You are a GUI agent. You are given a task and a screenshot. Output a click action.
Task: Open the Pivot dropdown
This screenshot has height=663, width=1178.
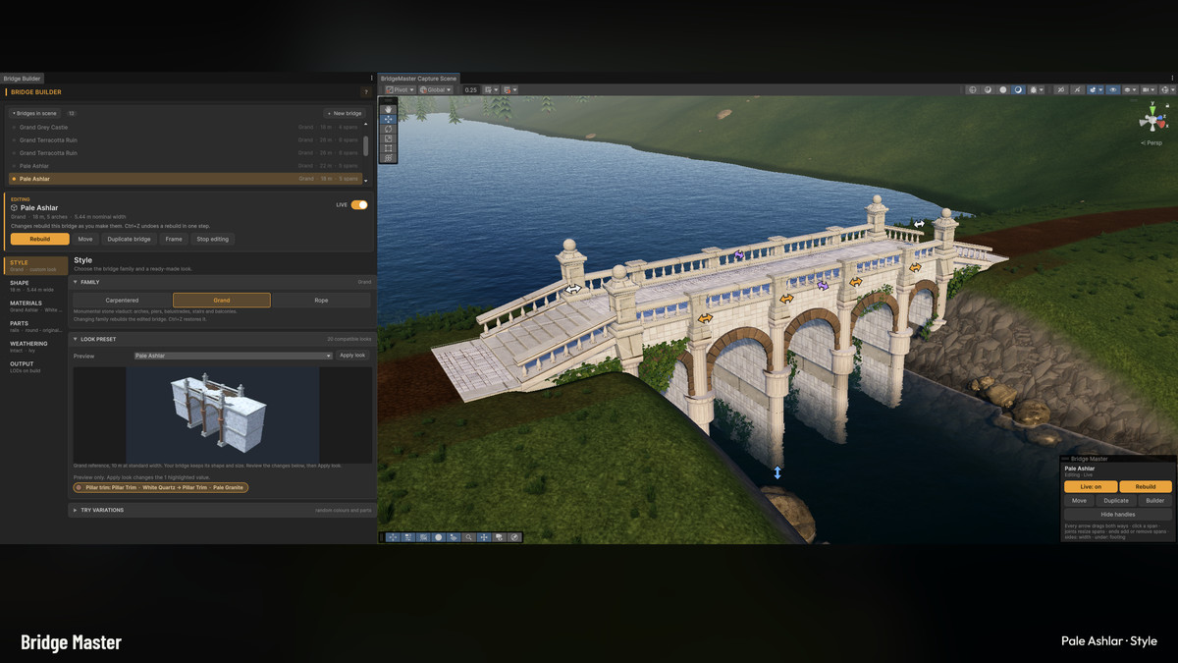(401, 89)
